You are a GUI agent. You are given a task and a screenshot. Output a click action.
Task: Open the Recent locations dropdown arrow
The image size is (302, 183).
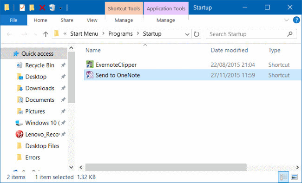tap(36, 34)
